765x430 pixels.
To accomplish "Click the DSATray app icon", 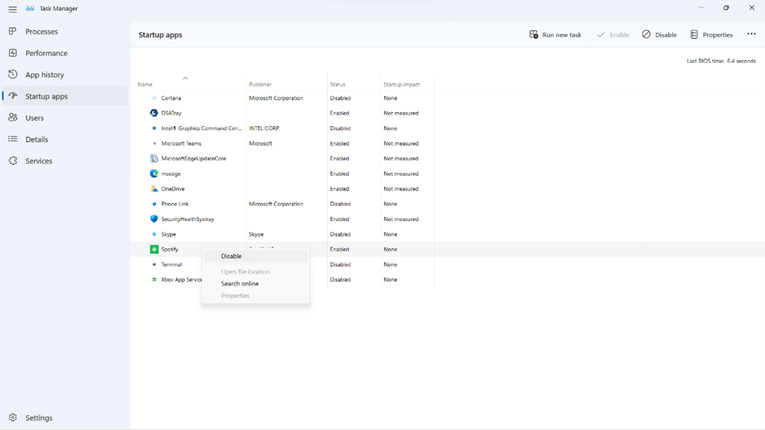I will tap(154, 113).
